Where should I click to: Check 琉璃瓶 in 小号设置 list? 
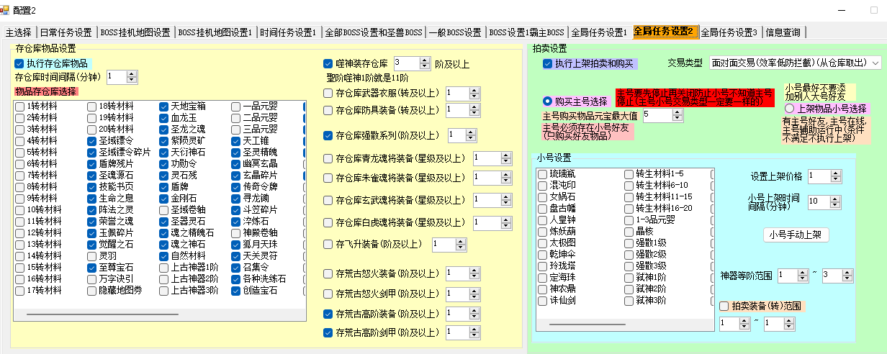tap(542, 173)
